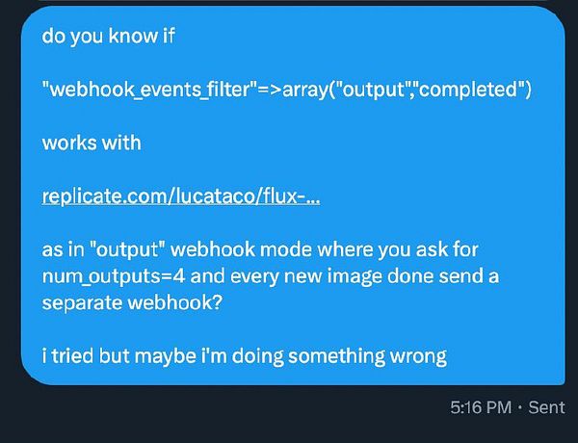
Task: Click the "=>array(" portion of code
Action: point(297,90)
